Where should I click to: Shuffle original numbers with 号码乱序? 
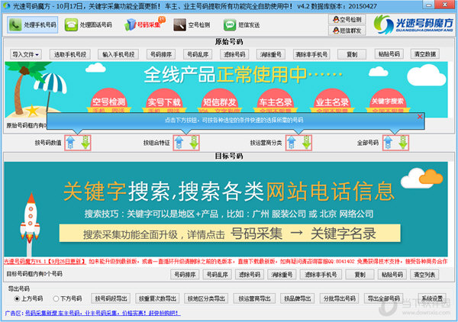coord(198,54)
